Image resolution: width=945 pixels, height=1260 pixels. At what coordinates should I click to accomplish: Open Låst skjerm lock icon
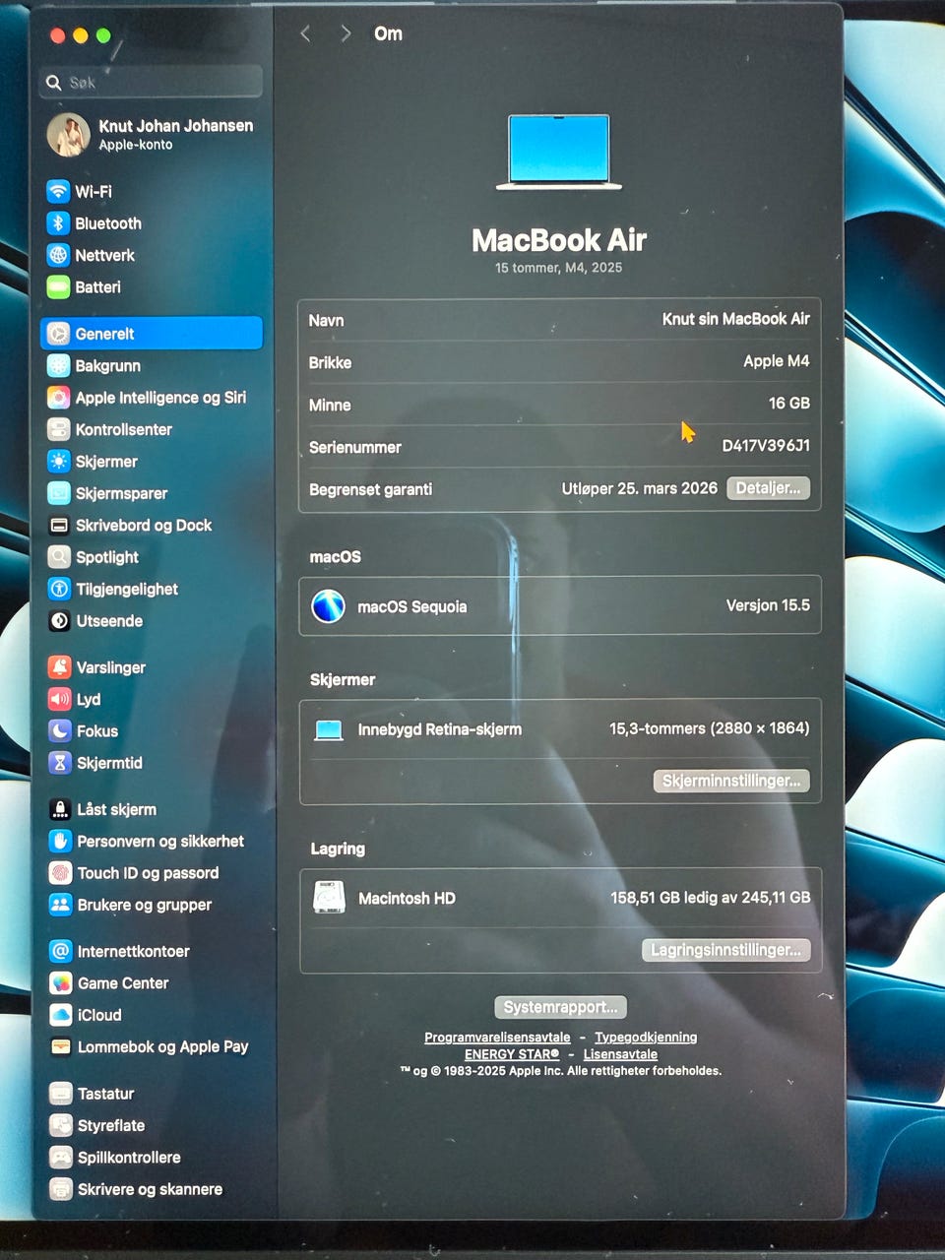click(60, 809)
